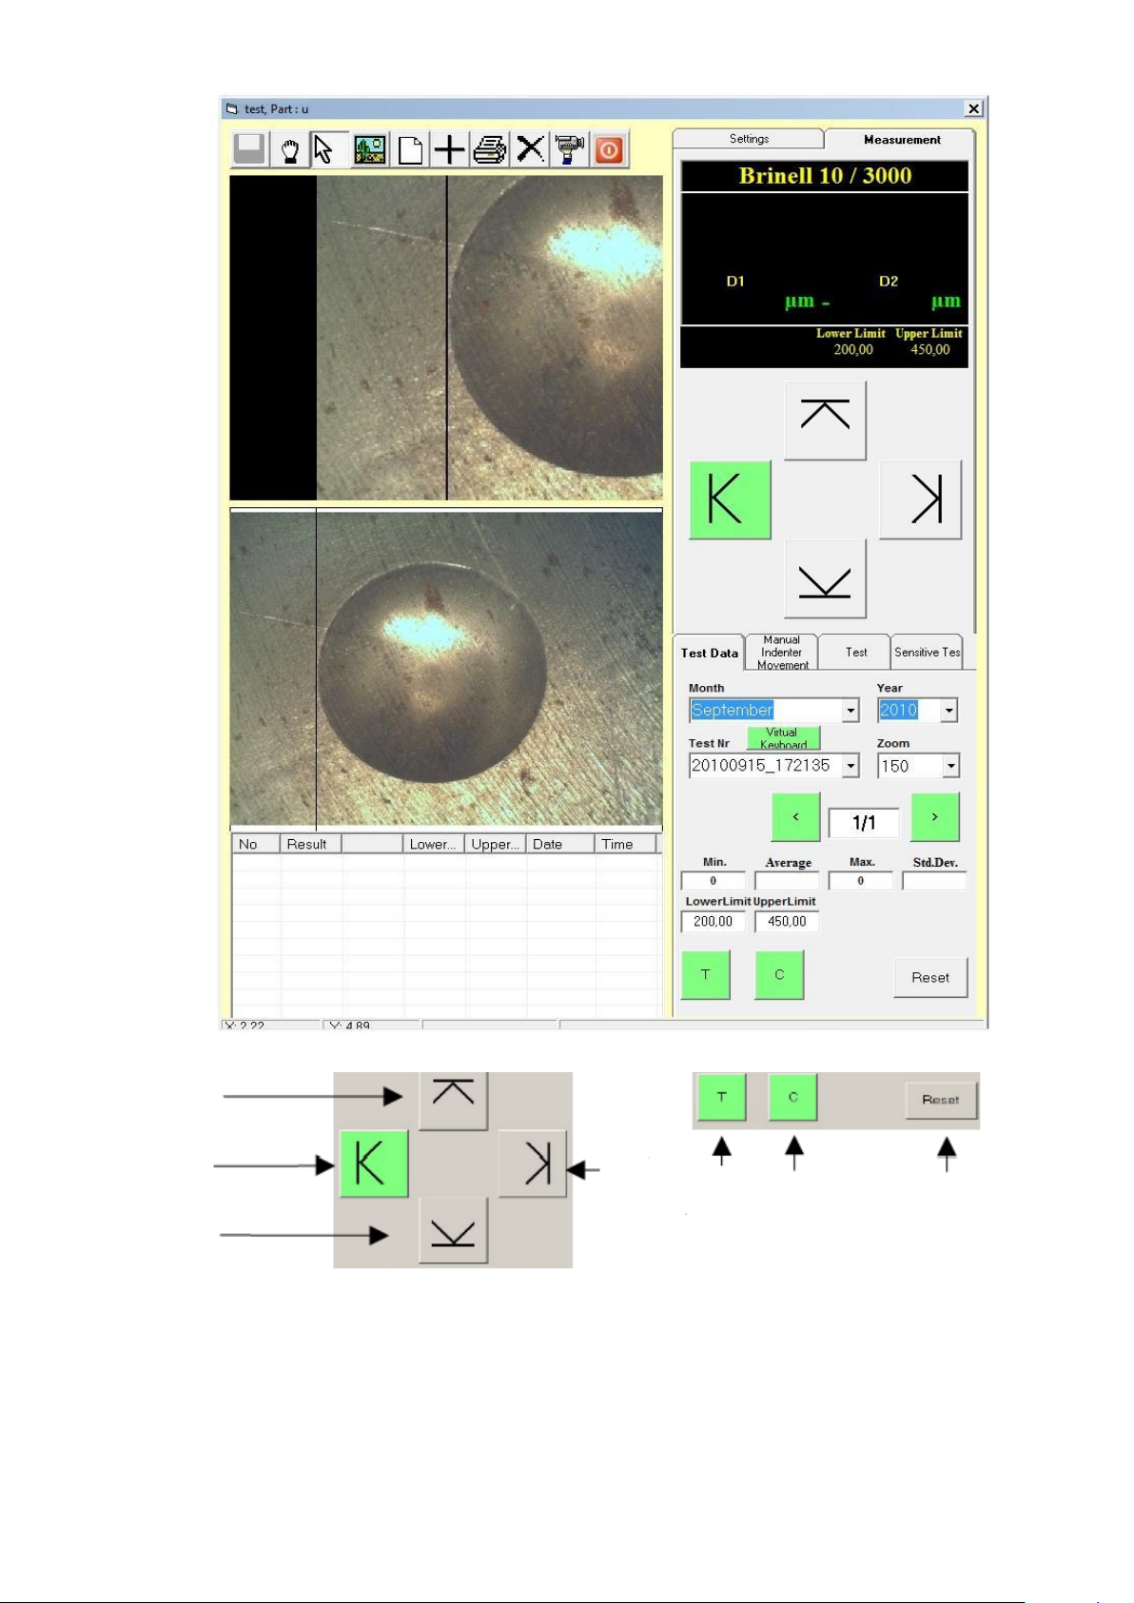Click the LowerLimit field showing 200,00
Image resolution: width=1134 pixels, height=1603 pixels.
714,922
